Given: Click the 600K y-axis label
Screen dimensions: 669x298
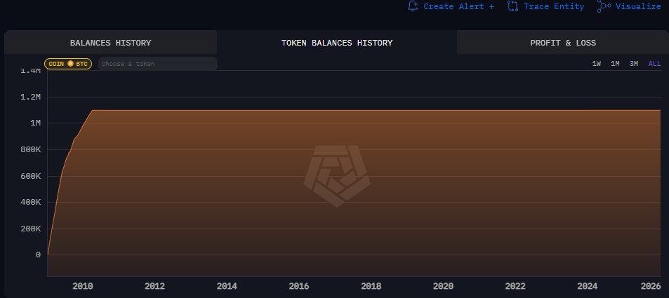Looking at the screenshot, I should pos(30,176).
